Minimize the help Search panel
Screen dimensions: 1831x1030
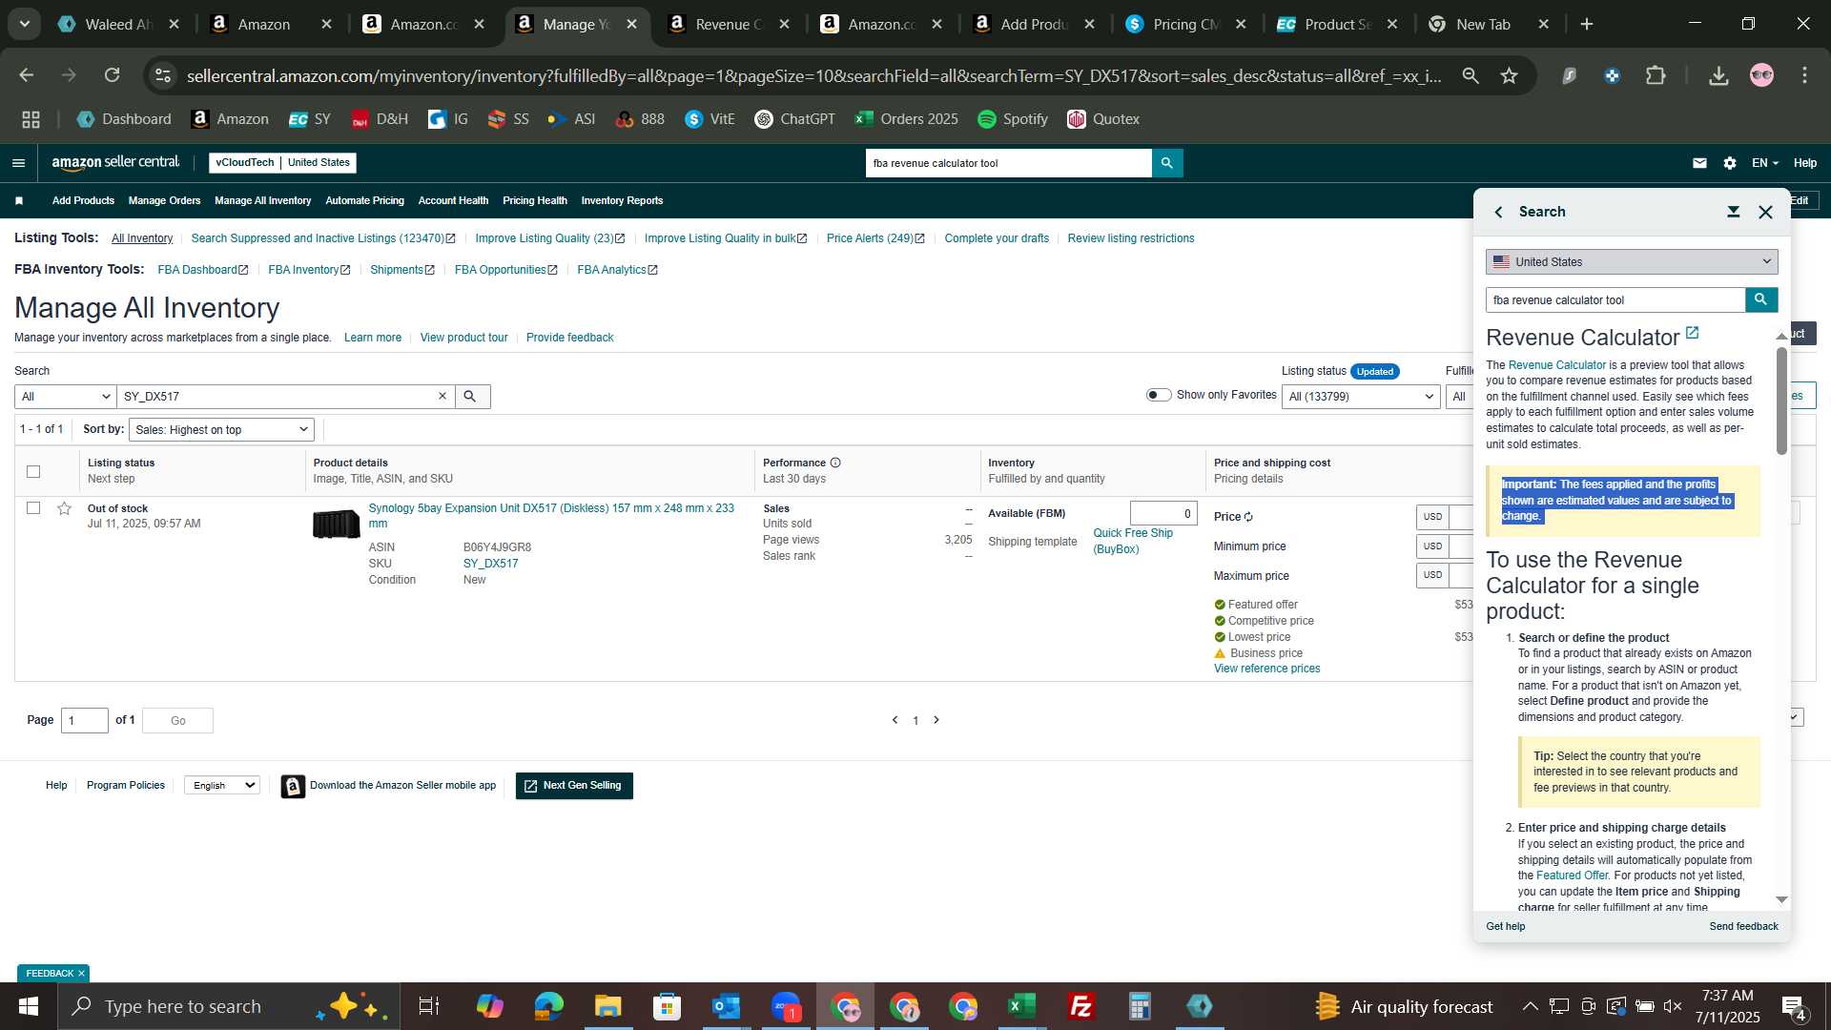[x=1734, y=212]
